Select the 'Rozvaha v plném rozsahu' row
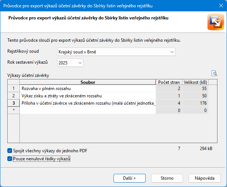227x187 pixels. 88,89
